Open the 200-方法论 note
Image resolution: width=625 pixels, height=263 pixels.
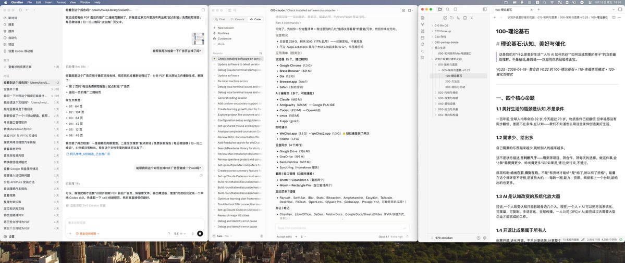coord(452,81)
